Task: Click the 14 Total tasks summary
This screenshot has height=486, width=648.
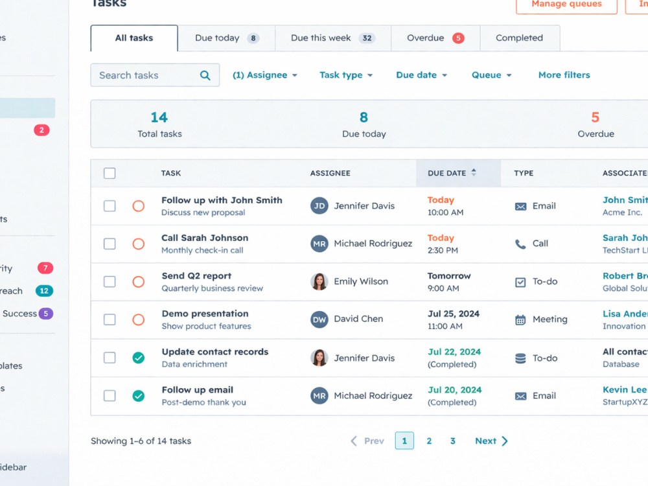Action: [159, 124]
